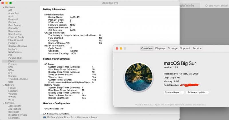
Task: Close the About This Mac window
Action: coord(117,48)
